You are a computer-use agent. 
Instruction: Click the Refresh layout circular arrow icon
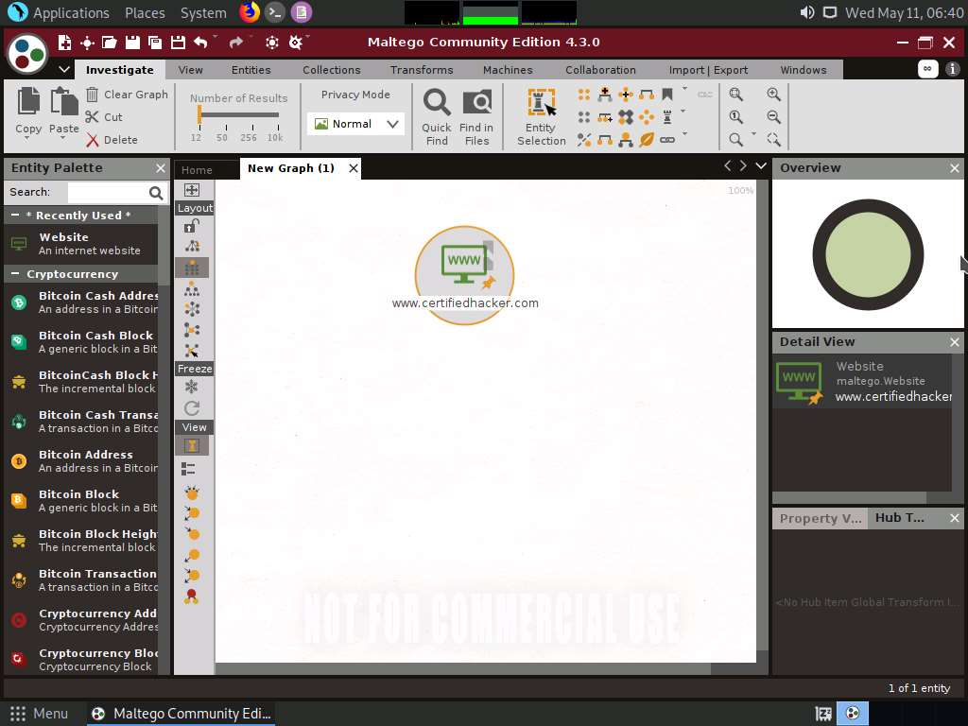pyautogui.click(x=192, y=408)
